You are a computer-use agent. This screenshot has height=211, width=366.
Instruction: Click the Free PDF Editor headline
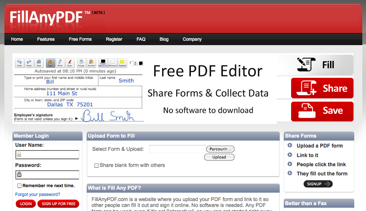tap(208, 71)
